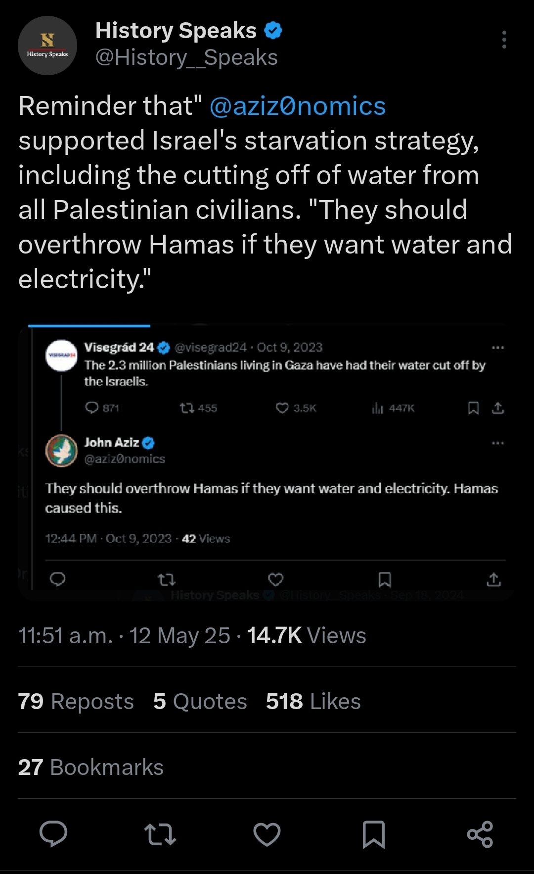Open the three-dot more options menu

click(x=504, y=40)
